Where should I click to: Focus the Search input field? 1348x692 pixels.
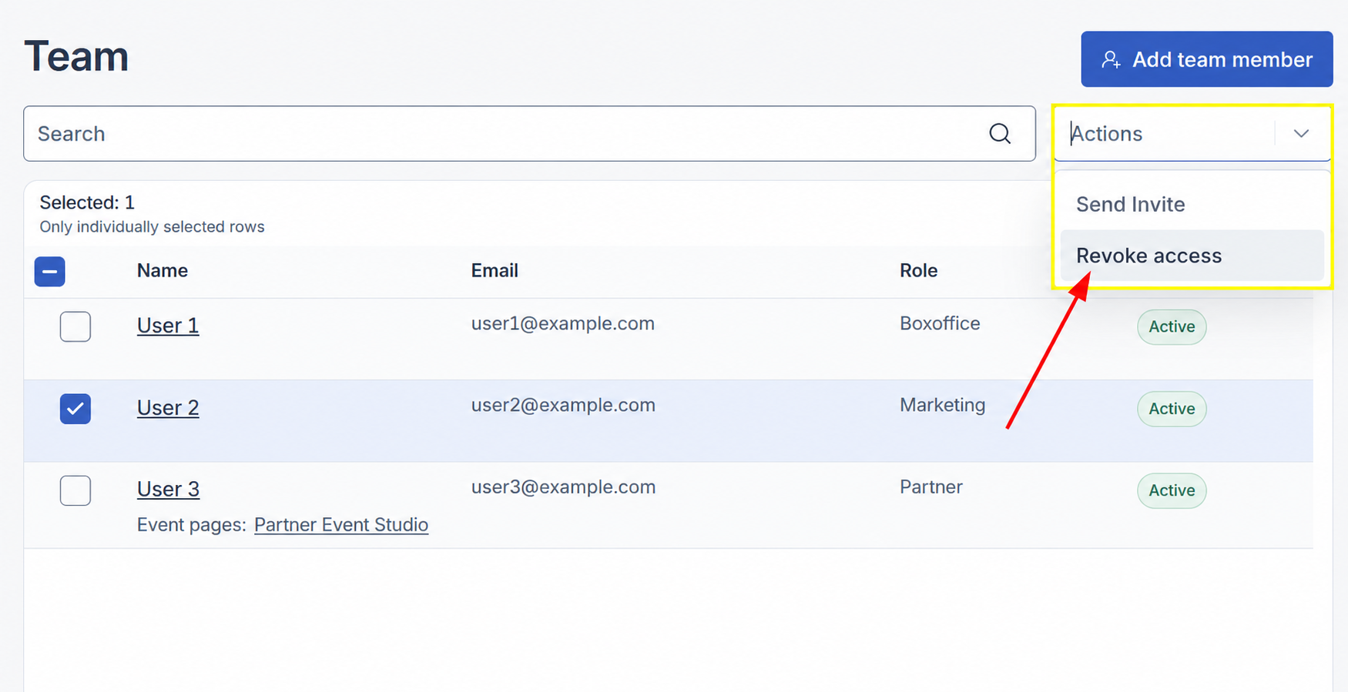pyautogui.click(x=529, y=133)
